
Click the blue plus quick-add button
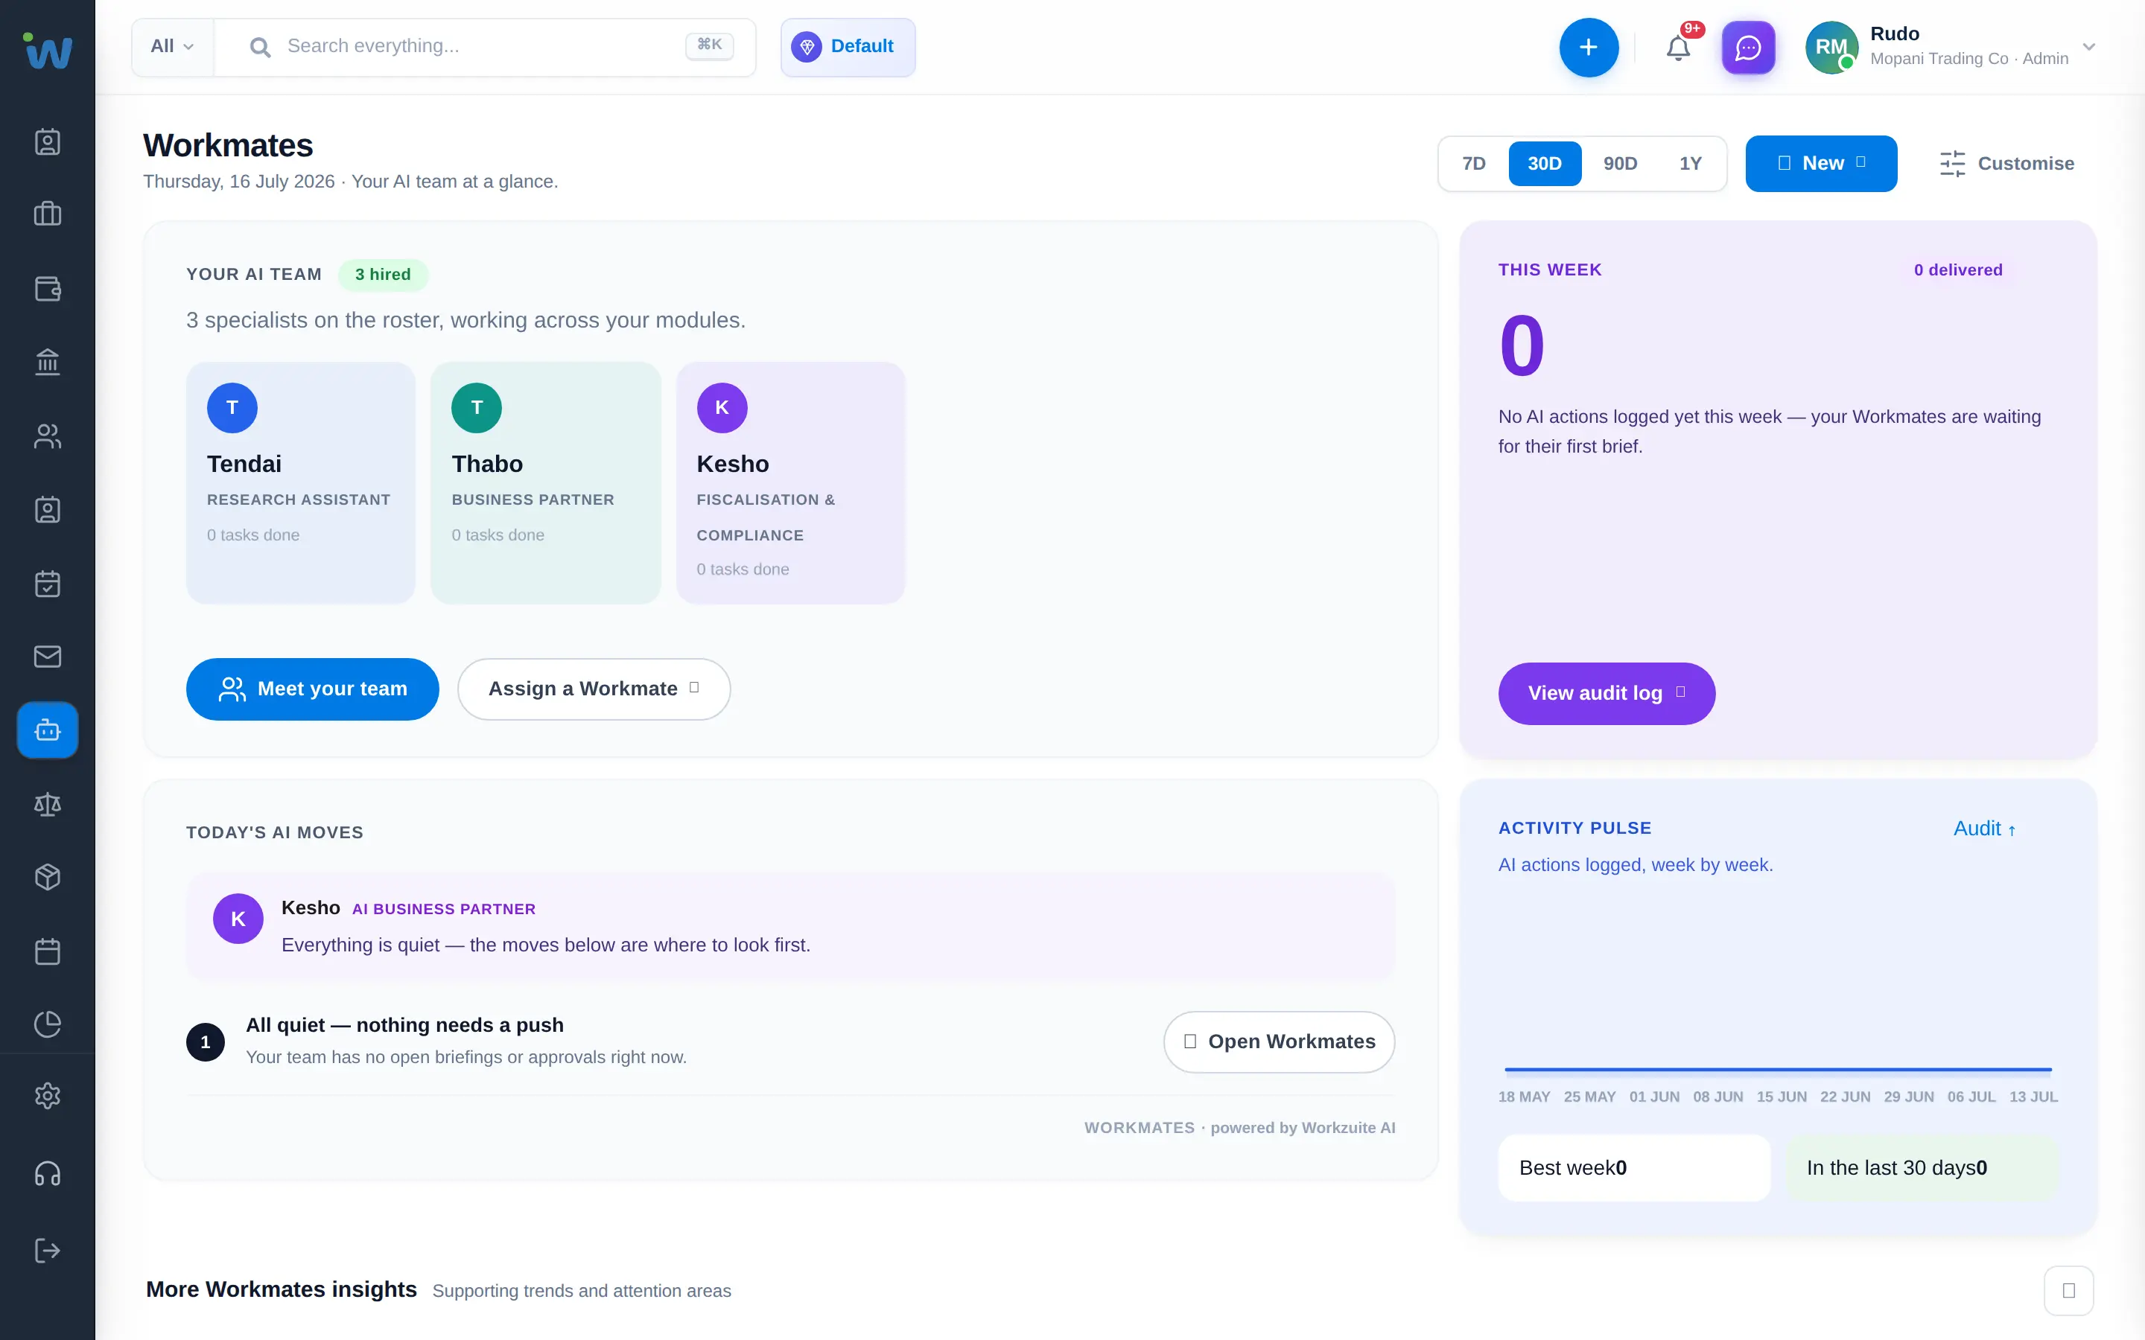[1589, 47]
